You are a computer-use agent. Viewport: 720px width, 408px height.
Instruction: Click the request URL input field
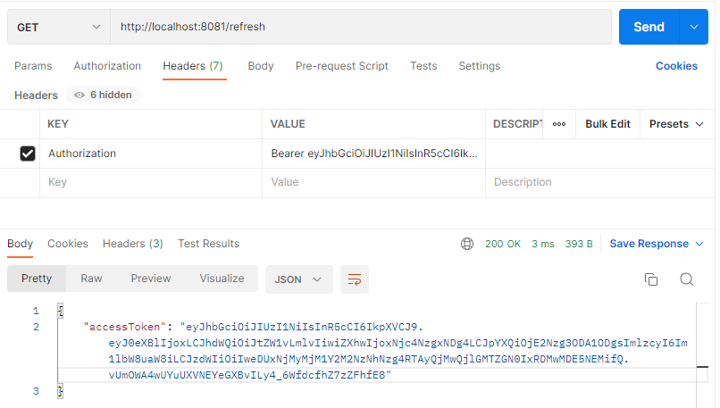tap(357, 27)
